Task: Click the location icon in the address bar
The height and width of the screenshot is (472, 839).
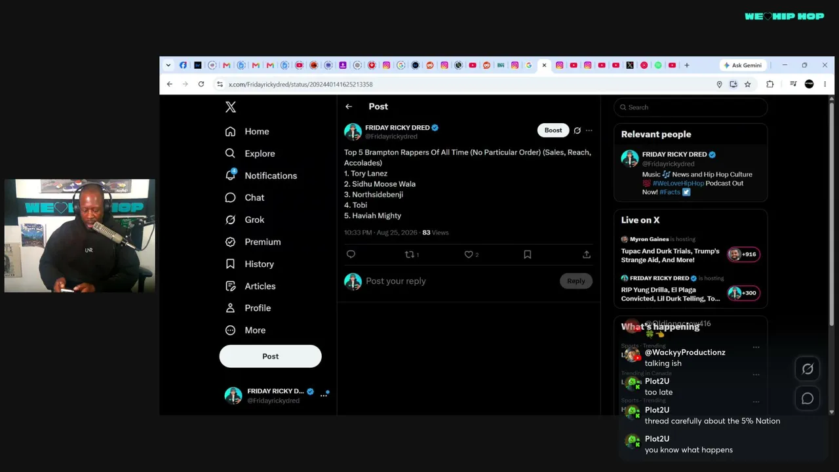Action: click(x=719, y=85)
